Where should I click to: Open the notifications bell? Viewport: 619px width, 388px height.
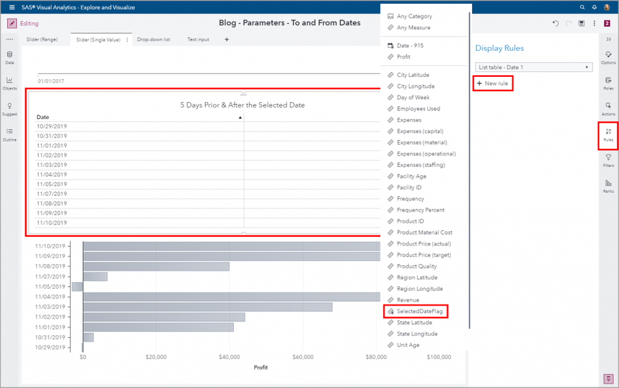594,7
